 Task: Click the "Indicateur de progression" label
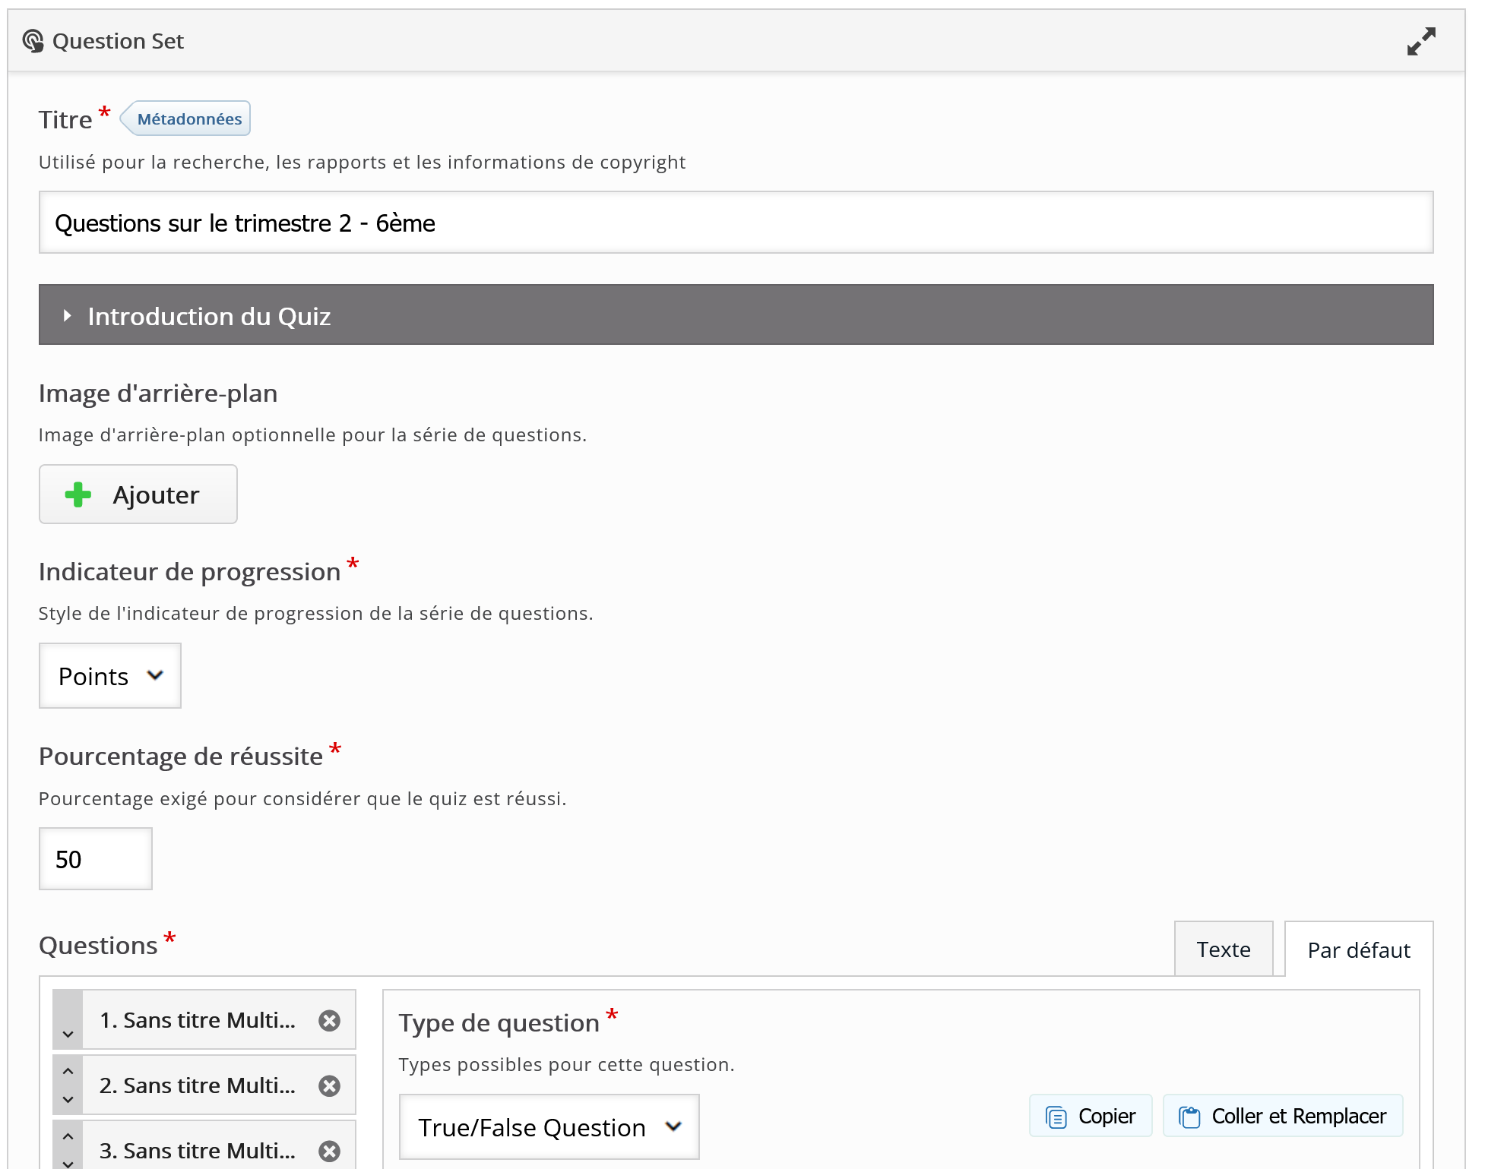click(190, 572)
